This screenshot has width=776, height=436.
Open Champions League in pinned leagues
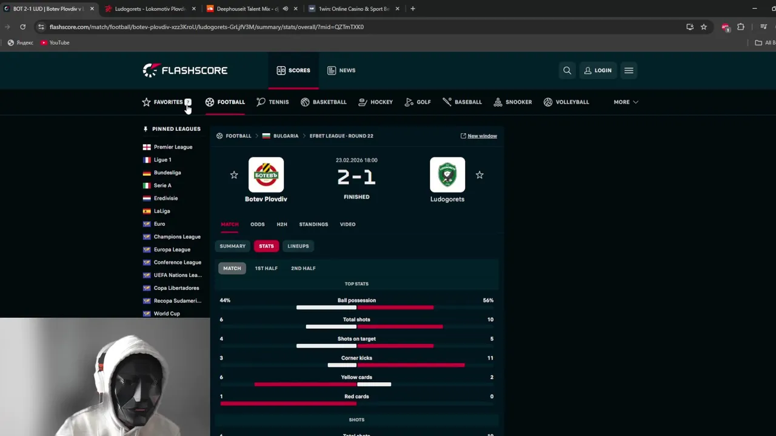click(x=172, y=237)
